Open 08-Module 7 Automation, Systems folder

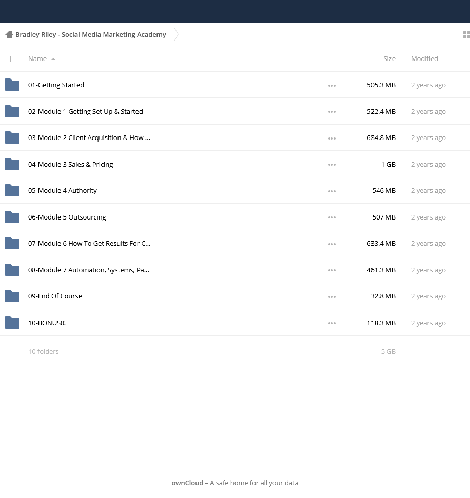coord(89,270)
